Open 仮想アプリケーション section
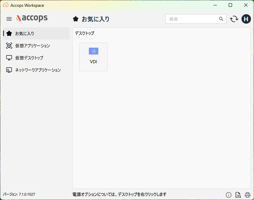The width and height of the screenshot is (254, 200). click(x=36, y=46)
